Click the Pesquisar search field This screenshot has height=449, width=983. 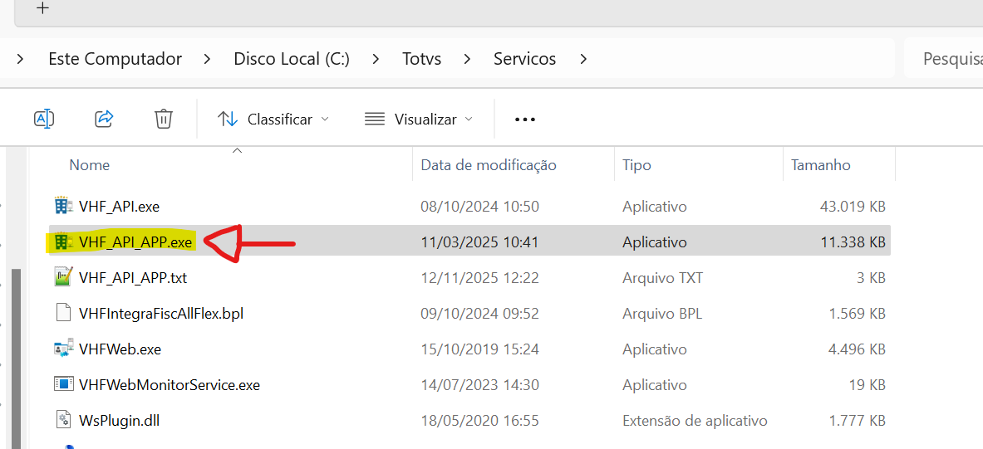point(947,59)
